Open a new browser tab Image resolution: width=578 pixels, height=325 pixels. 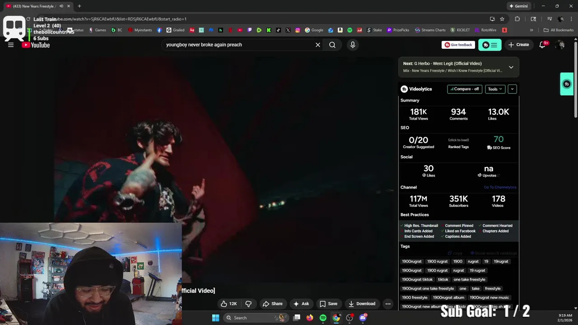coord(79,6)
